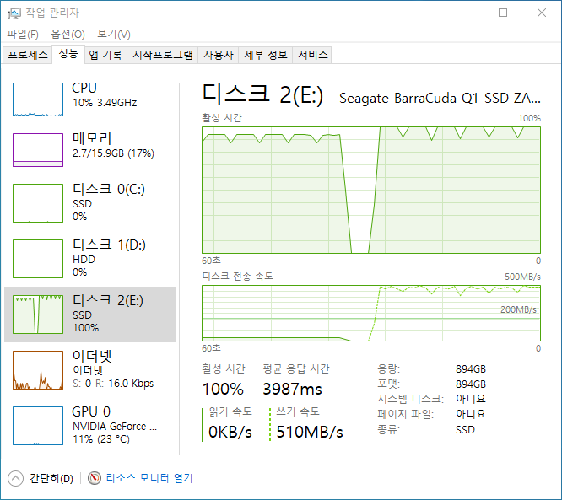562x500 pixels.
Task: Switch to the 프로세스 tab
Action: tap(28, 55)
